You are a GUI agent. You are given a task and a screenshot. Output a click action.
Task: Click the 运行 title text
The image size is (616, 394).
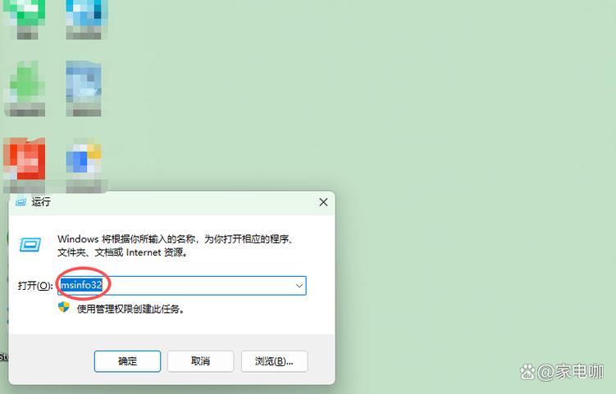pyautogui.click(x=41, y=202)
